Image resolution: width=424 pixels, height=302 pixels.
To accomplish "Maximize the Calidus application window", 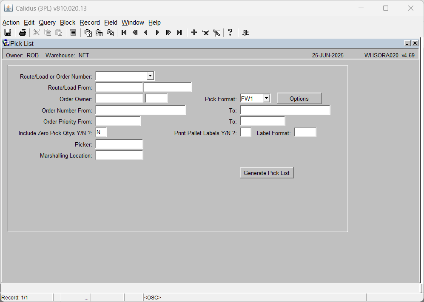I will 386,8.
